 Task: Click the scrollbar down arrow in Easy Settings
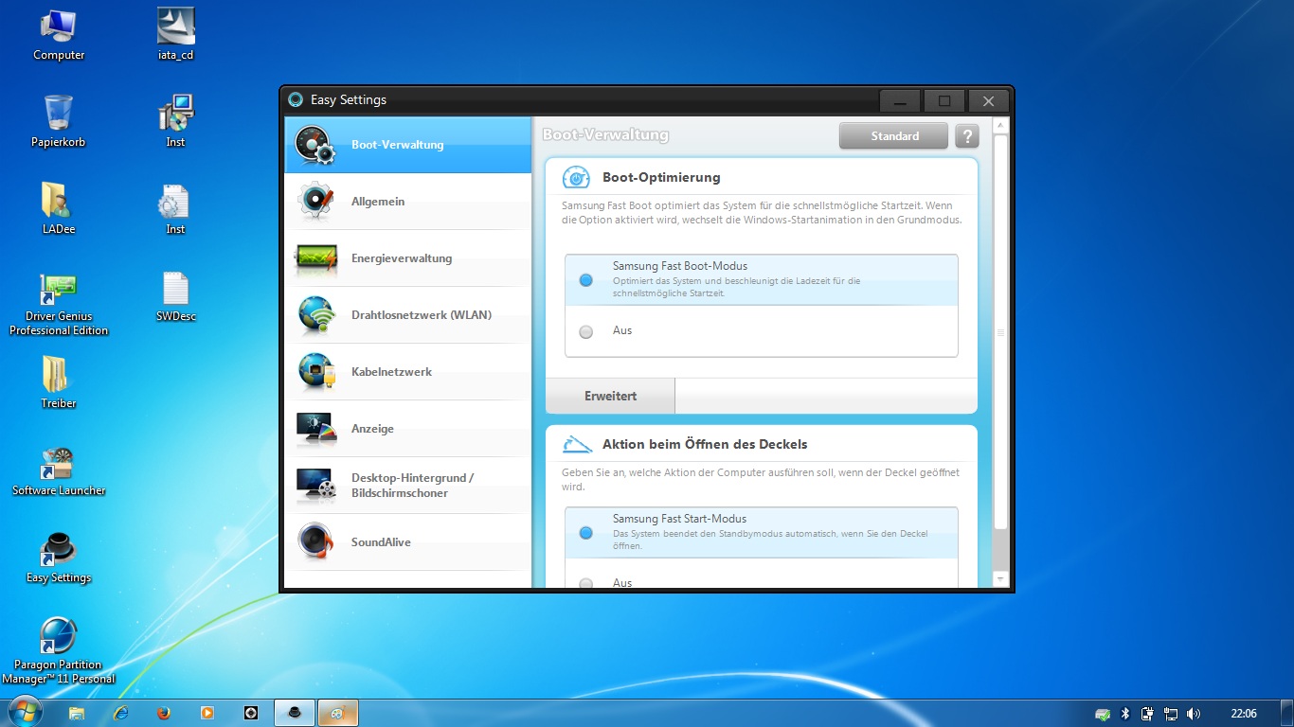coord(1000,578)
